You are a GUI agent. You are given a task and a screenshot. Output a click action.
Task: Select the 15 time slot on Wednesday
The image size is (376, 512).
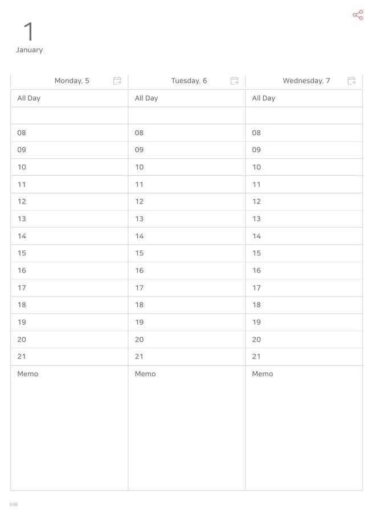304,253
